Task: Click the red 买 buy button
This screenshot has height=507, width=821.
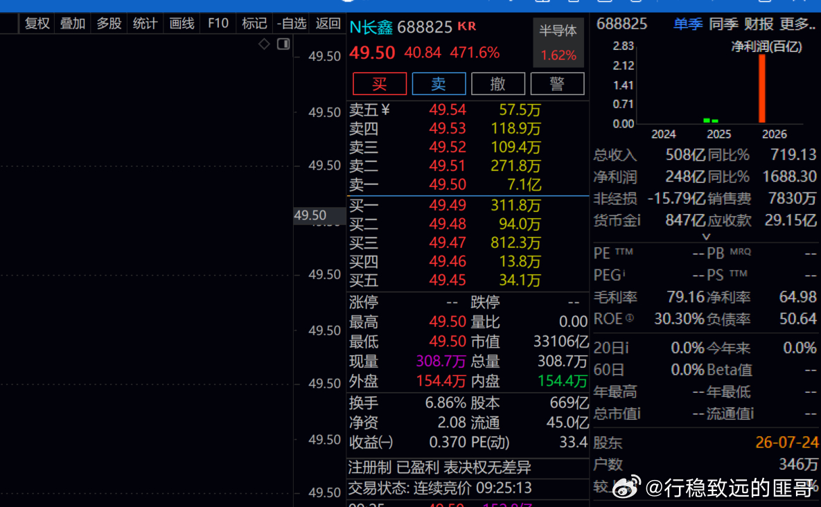Action: click(x=380, y=84)
